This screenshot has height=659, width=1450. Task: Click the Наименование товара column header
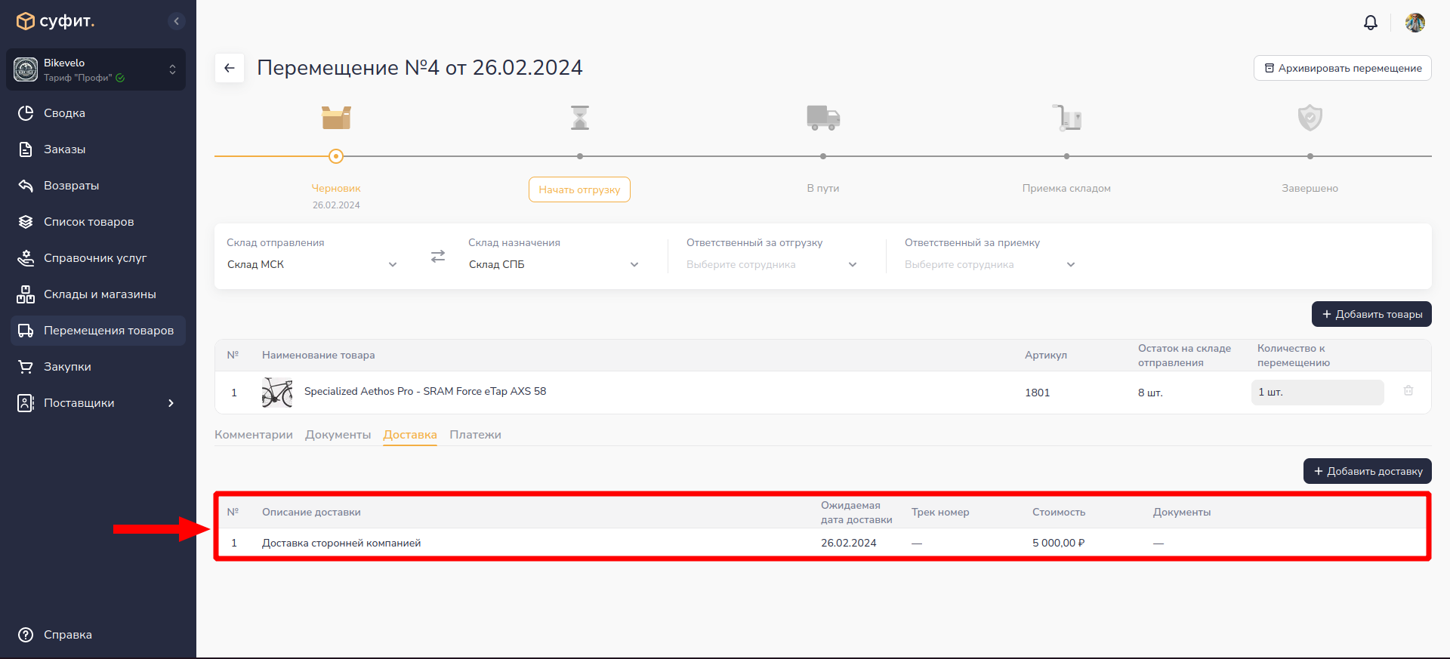click(x=319, y=355)
